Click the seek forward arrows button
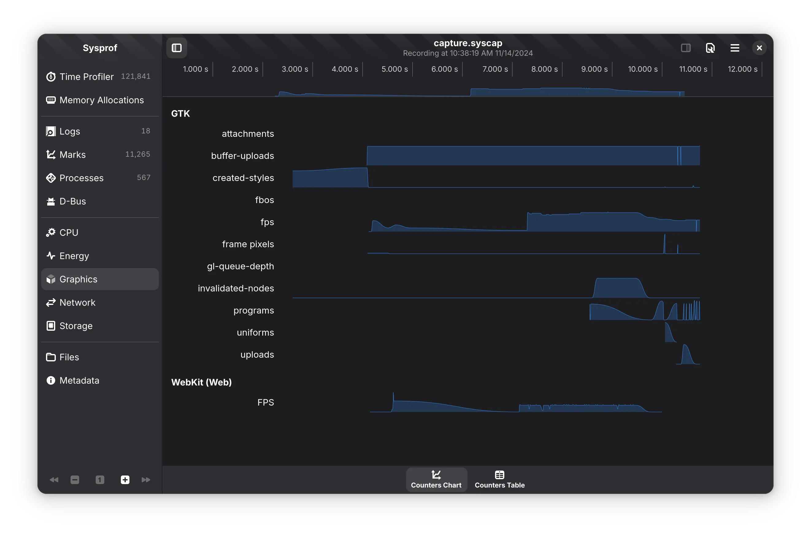The width and height of the screenshot is (811, 535). (x=146, y=480)
